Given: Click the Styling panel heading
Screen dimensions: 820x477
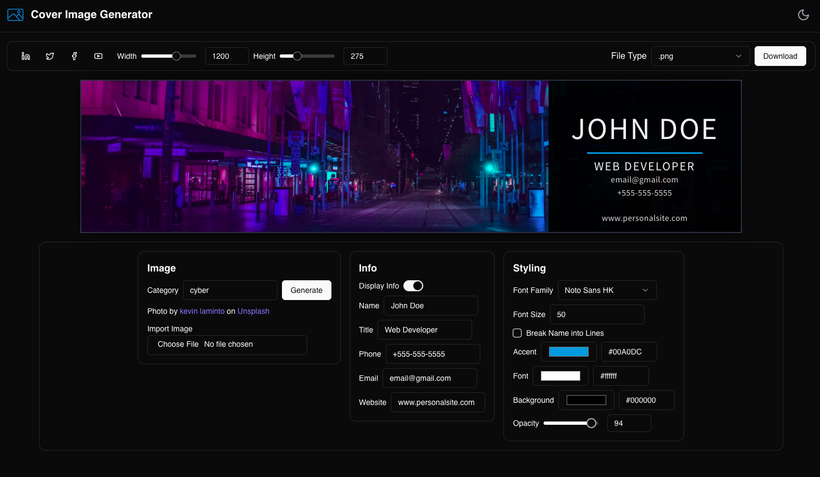Looking at the screenshot, I should [x=529, y=268].
